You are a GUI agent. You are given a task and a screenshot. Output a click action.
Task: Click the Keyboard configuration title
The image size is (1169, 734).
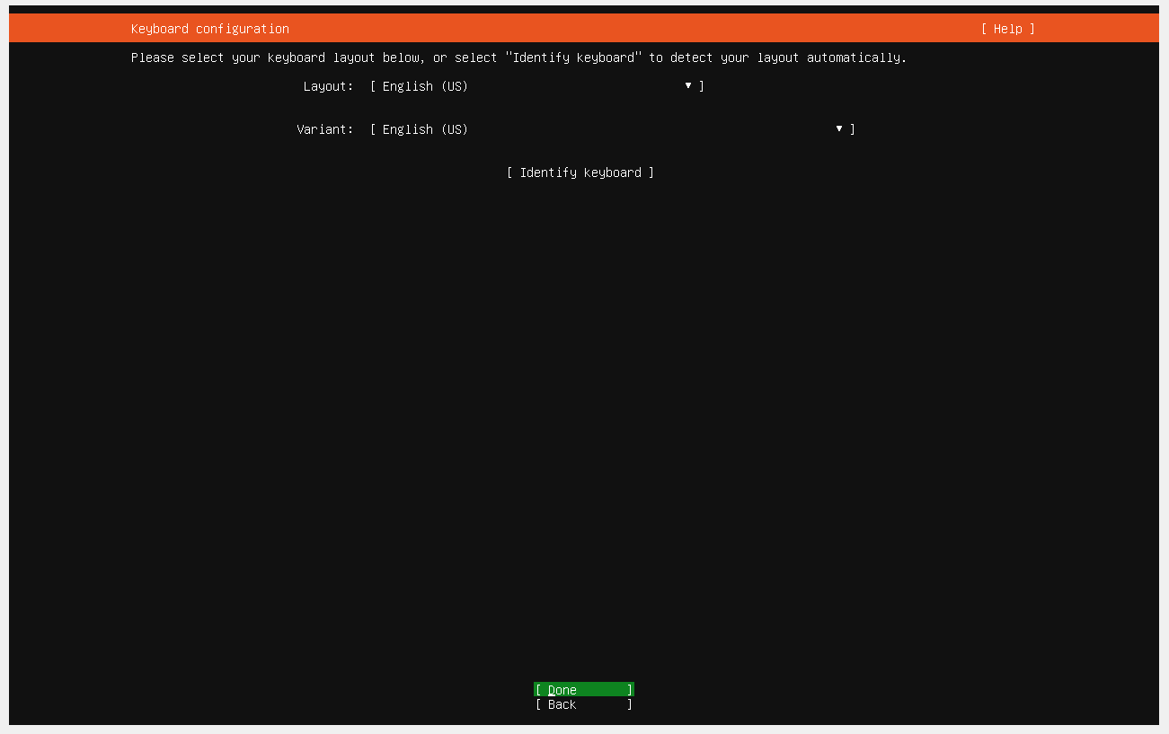point(210,29)
